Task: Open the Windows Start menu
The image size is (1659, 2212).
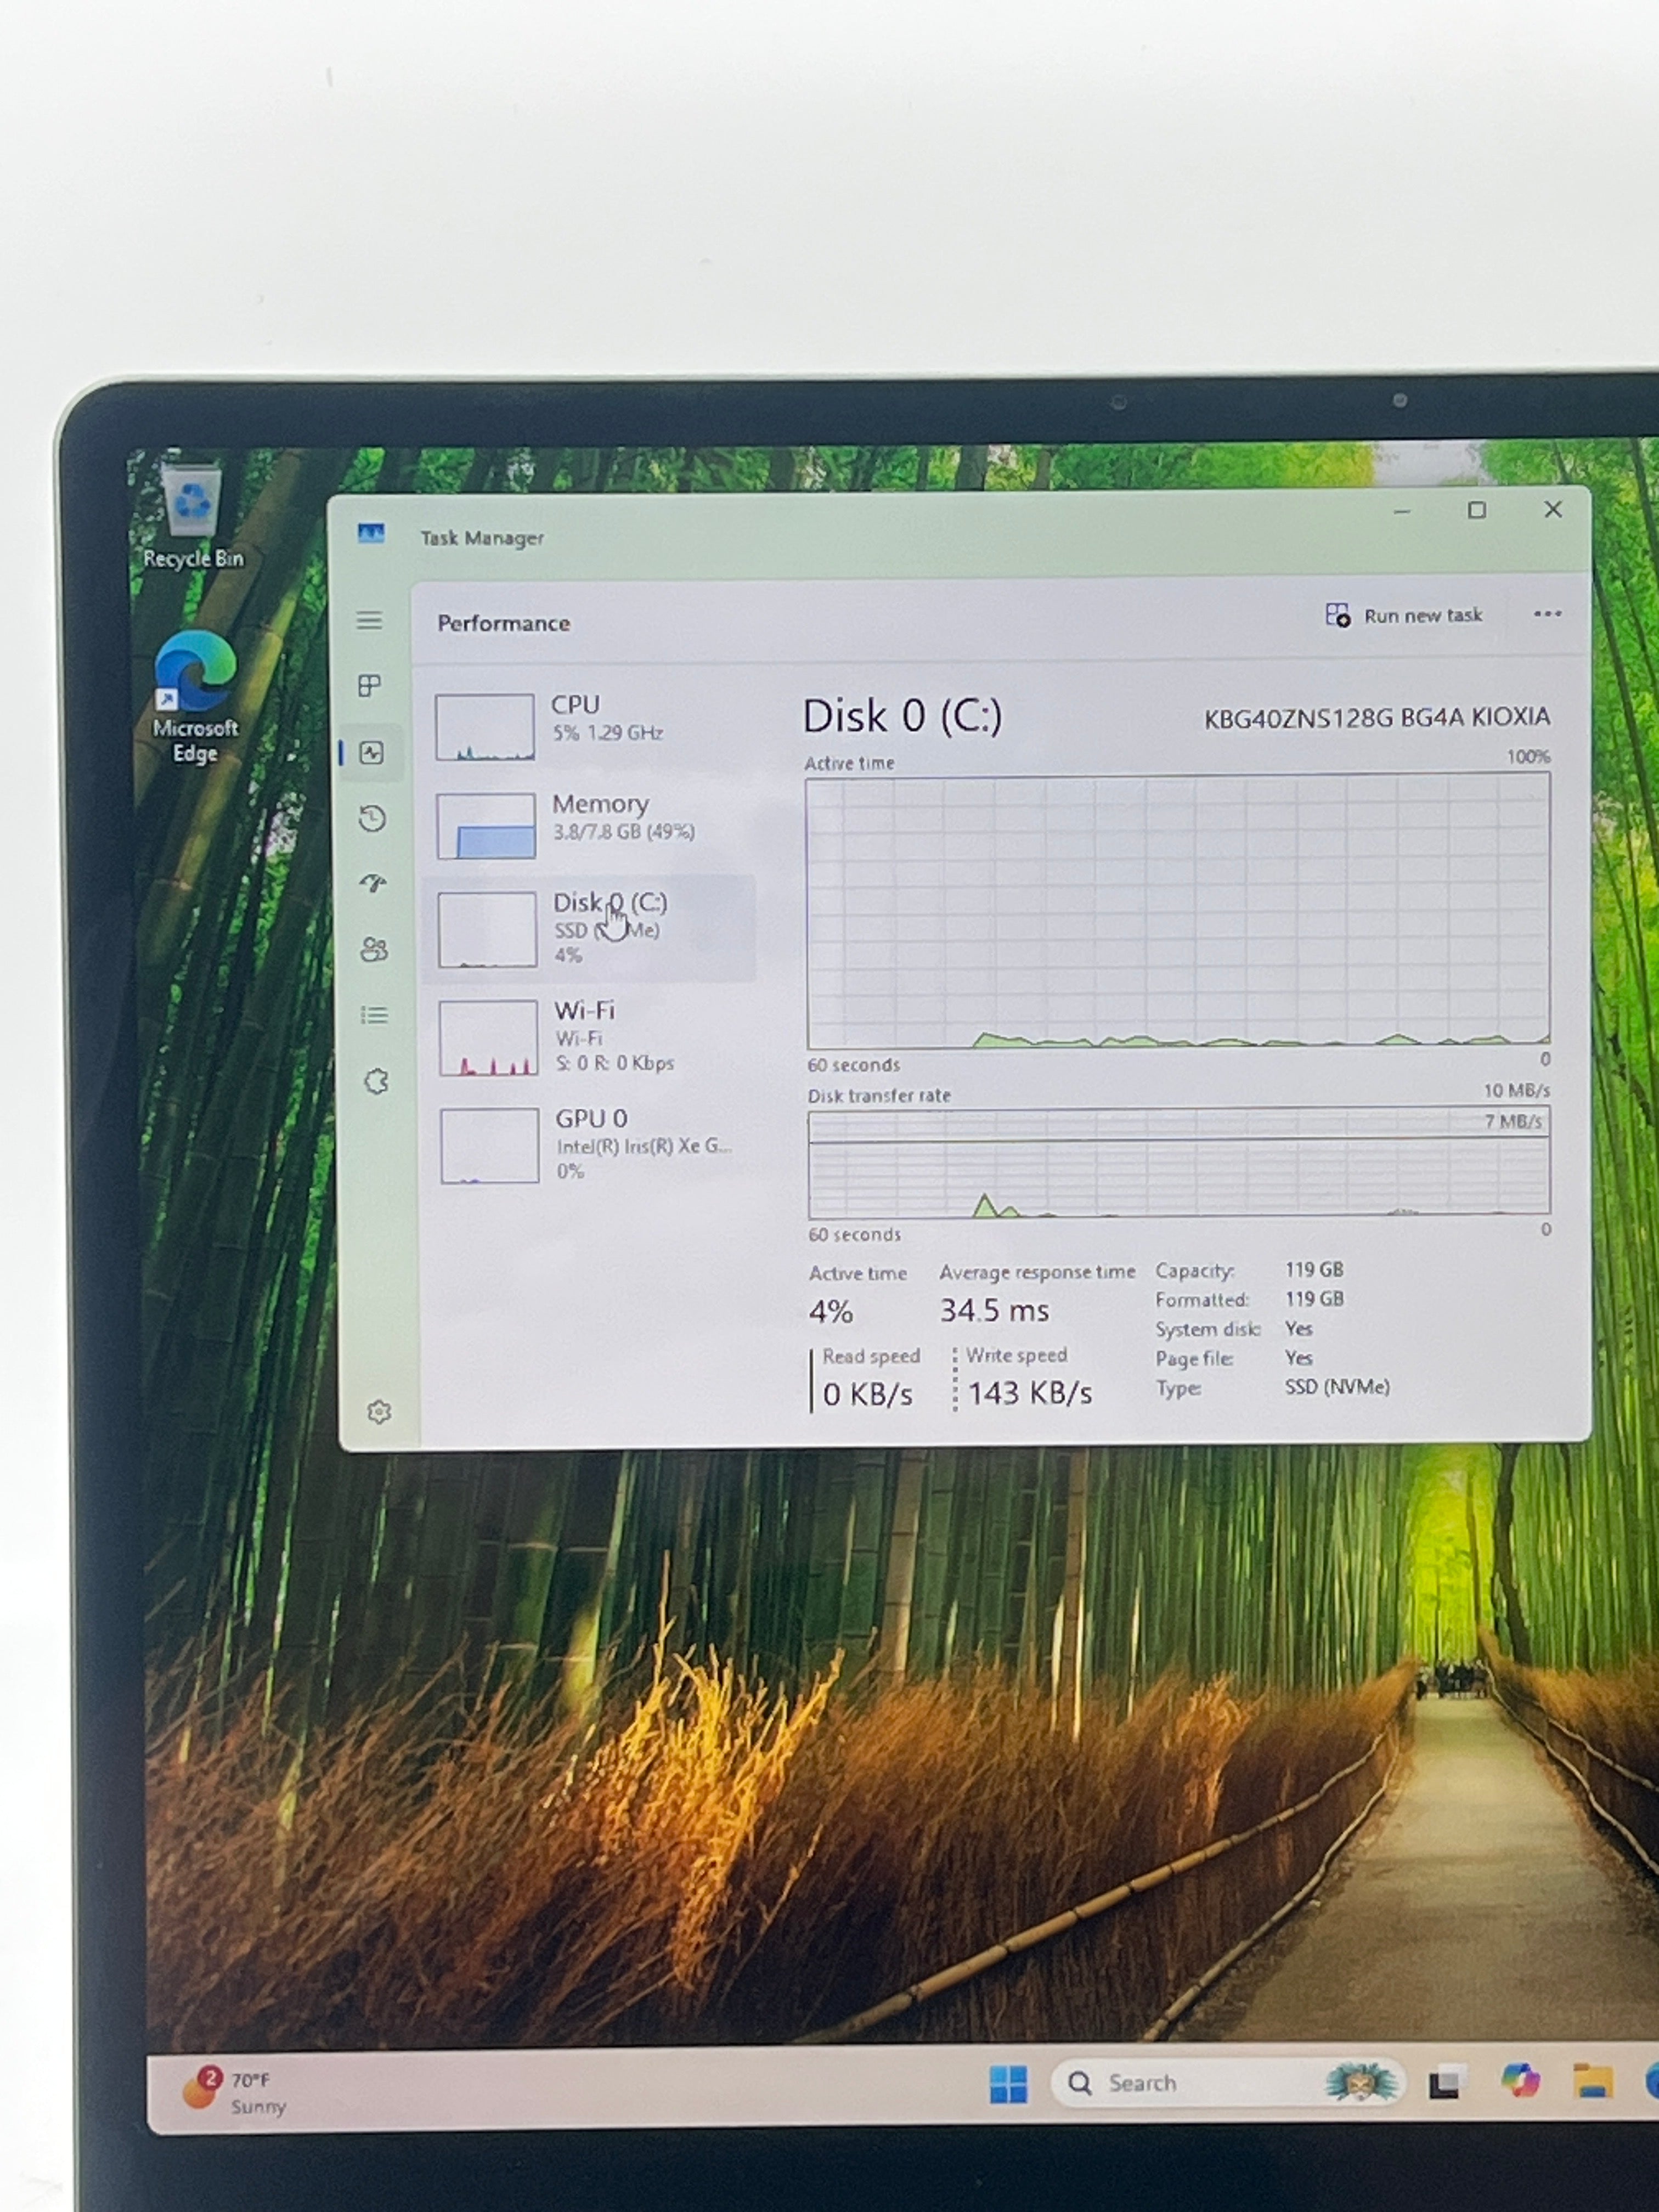Action: pyautogui.click(x=1008, y=2084)
